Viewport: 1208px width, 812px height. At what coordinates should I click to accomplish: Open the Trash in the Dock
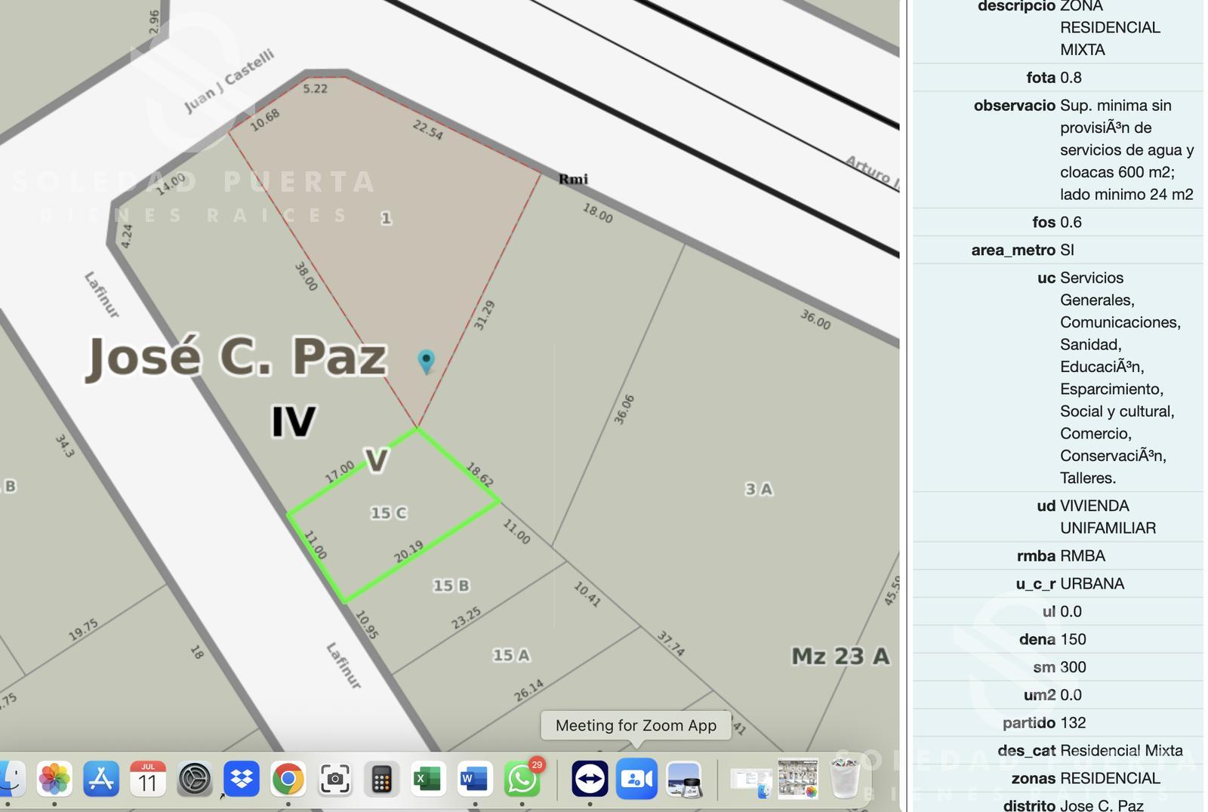[845, 779]
